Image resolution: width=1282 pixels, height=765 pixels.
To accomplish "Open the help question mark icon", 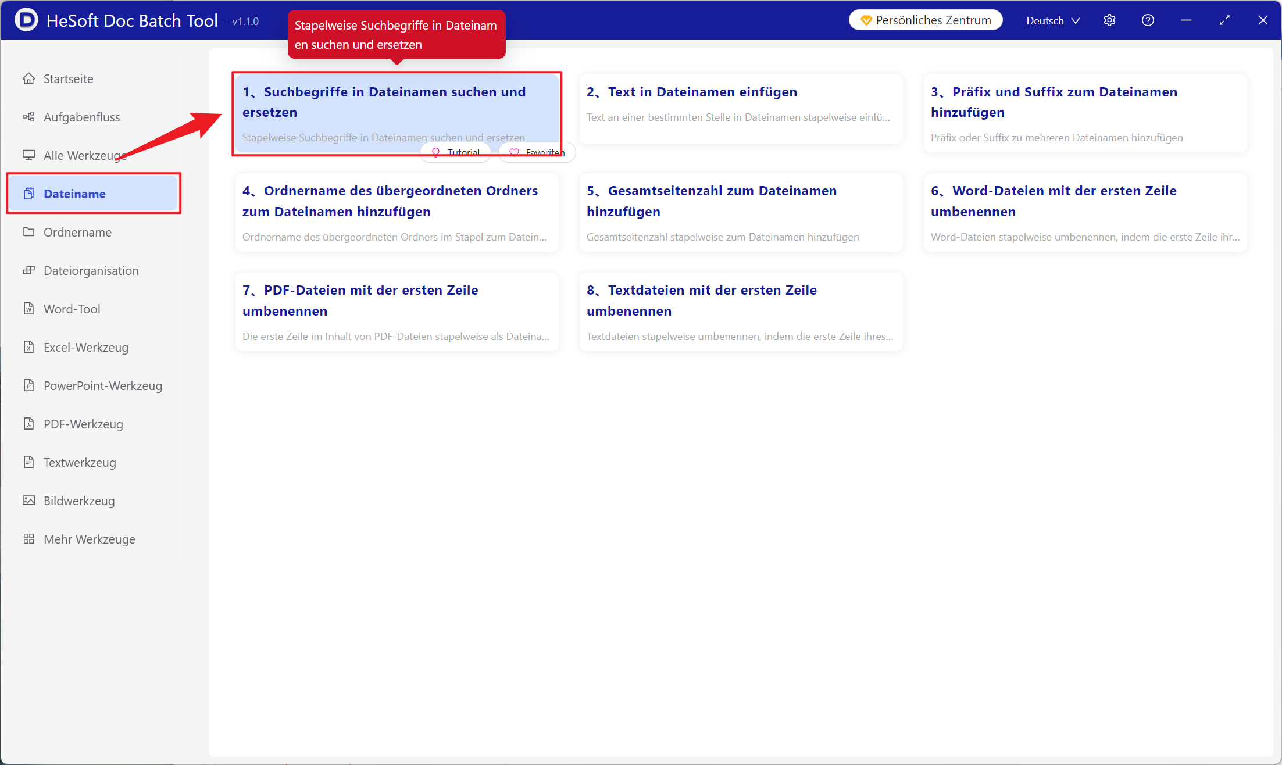I will (x=1148, y=20).
